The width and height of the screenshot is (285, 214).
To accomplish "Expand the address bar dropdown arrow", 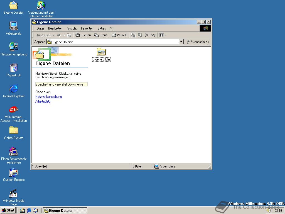I will pyautogui.click(x=181, y=42).
